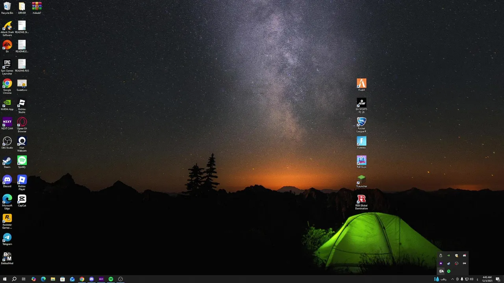Switch to NZXT CAM on taskbar

point(101,279)
